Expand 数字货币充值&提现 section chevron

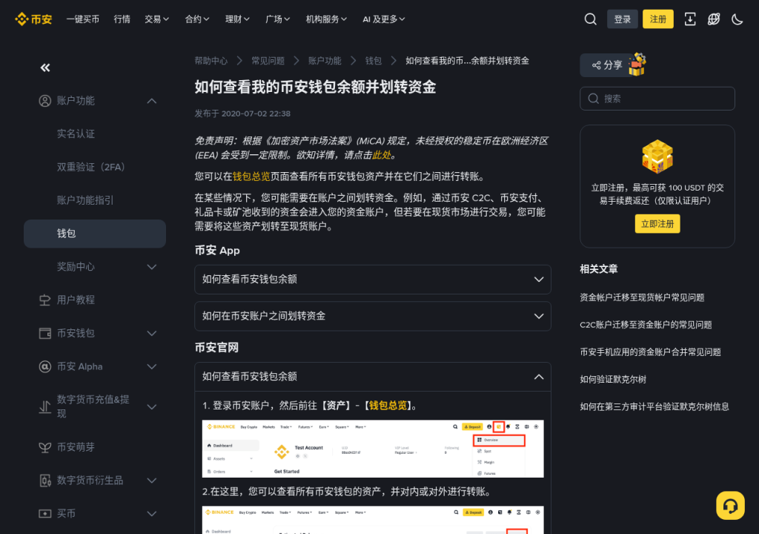click(151, 406)
